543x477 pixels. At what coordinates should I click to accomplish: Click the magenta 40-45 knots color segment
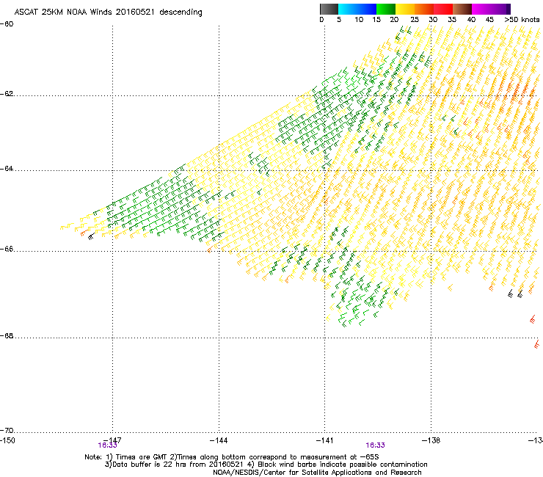click(x=481, y=9)
